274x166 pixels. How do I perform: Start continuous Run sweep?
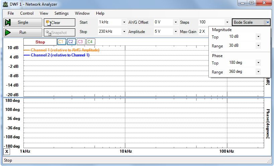coord(23,32)
